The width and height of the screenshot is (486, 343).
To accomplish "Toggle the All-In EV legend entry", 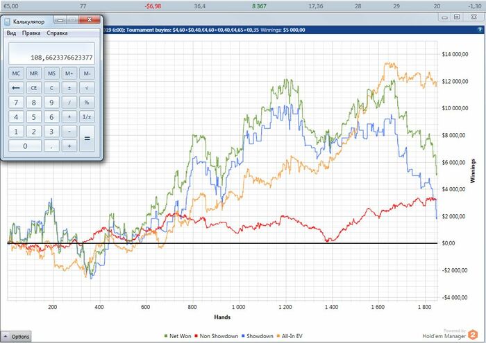I will (290, 336).
